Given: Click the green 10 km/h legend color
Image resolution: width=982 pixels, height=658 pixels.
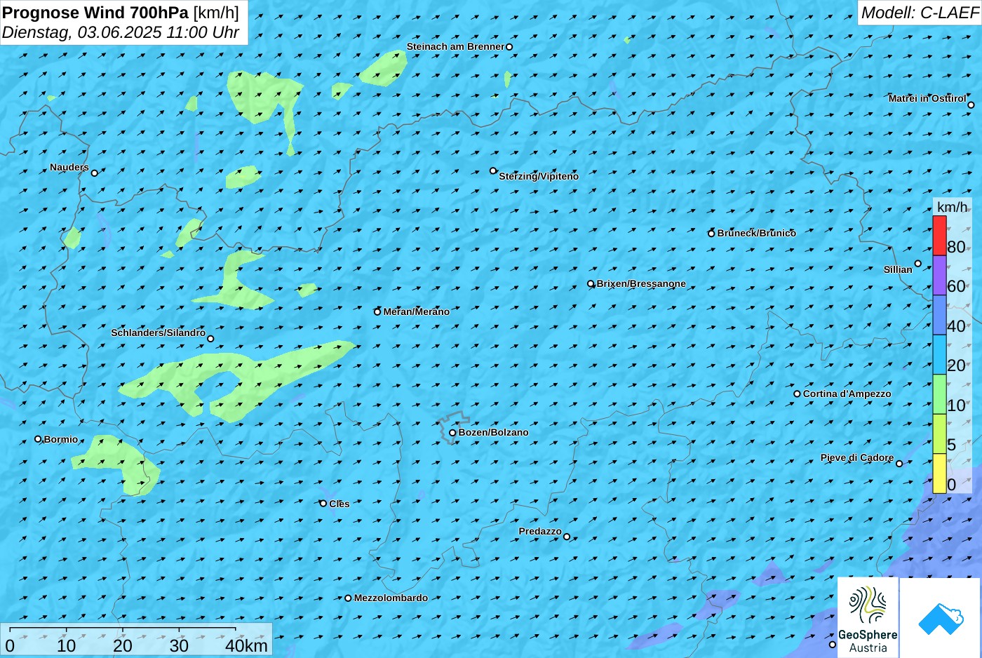Looking at the screenshot, I should click(x=939, y=394).
